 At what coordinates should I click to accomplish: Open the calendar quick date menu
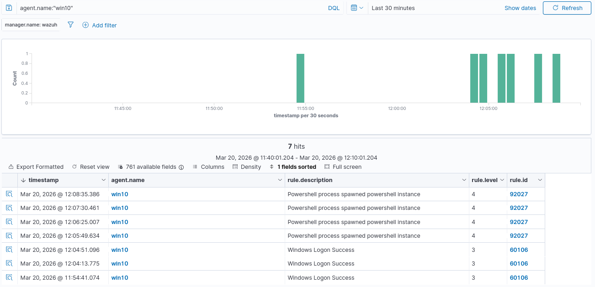(x=357, y=8)
